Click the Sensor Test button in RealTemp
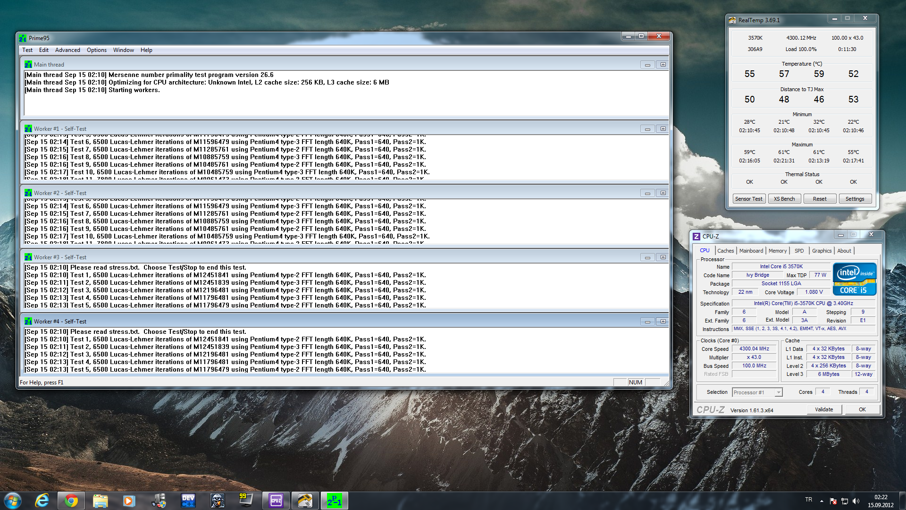906x510 pixels. click(x=749, y=199)
